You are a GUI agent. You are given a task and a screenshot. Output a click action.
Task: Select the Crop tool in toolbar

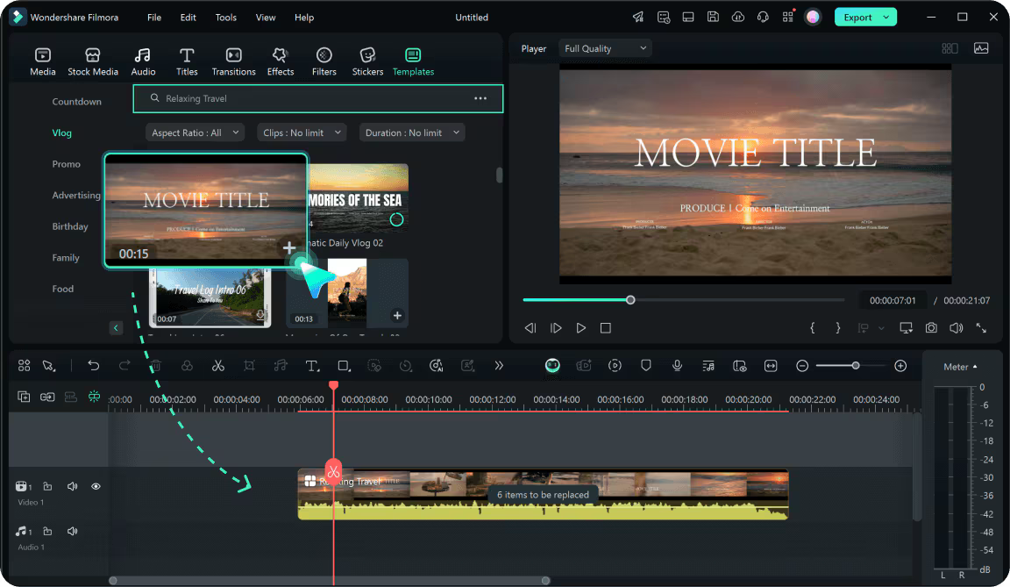249,366
